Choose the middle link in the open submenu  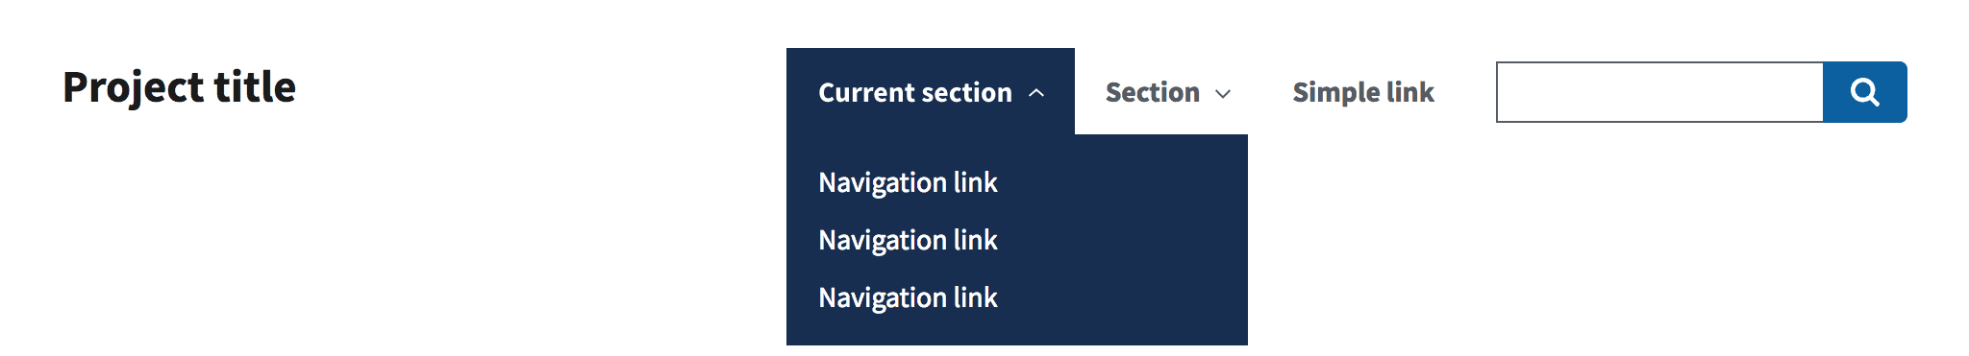tap(908, 240)
